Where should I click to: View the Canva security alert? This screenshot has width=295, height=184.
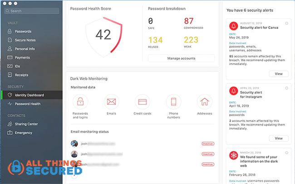click(279, 74)
